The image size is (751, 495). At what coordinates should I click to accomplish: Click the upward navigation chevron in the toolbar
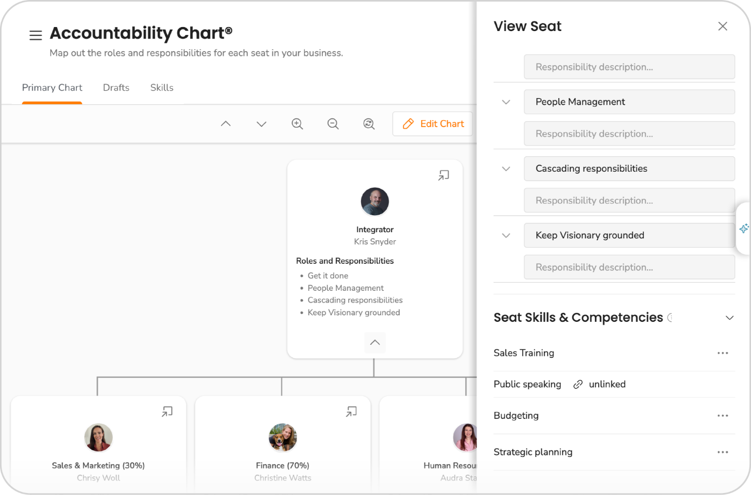[x=226, y=124]
